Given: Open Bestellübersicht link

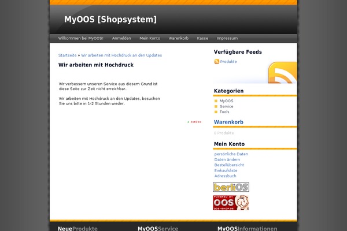Looking at the screenshot, I should pyautogui.click(x=229, y=165).
